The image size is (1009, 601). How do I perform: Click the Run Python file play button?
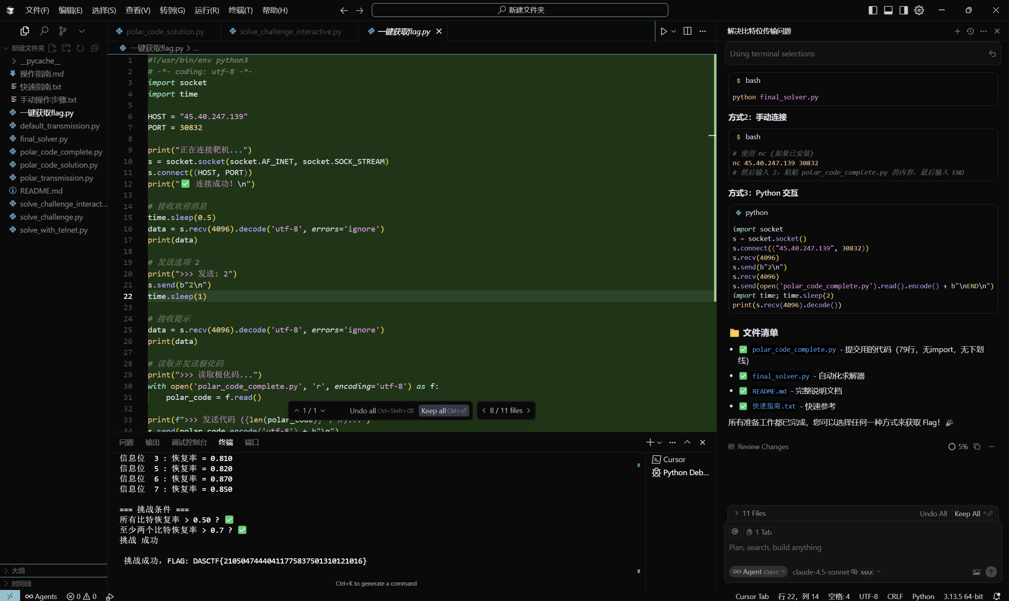[664, 31]
